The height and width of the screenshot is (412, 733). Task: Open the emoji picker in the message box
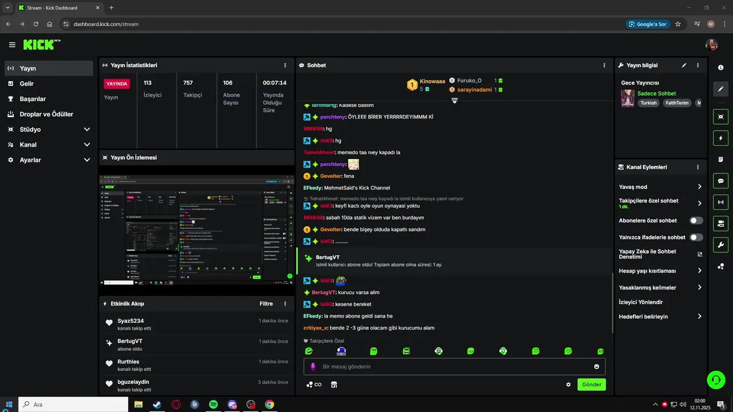click(597, 367)
